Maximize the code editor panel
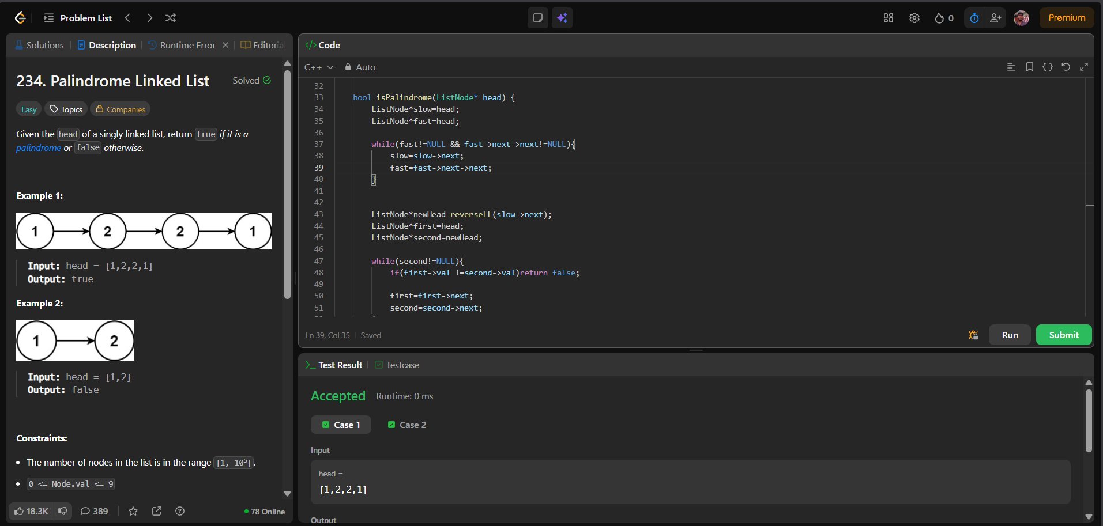The image size is (1103, 526). [1084, 67]
